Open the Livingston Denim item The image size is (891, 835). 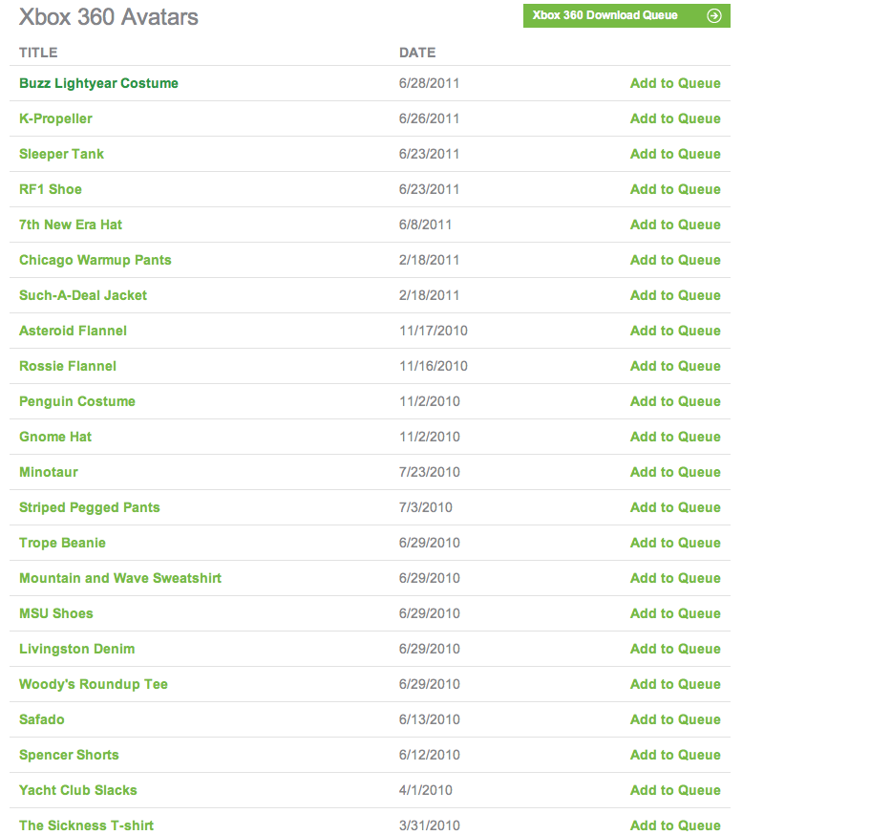click(x=76, y=649)
